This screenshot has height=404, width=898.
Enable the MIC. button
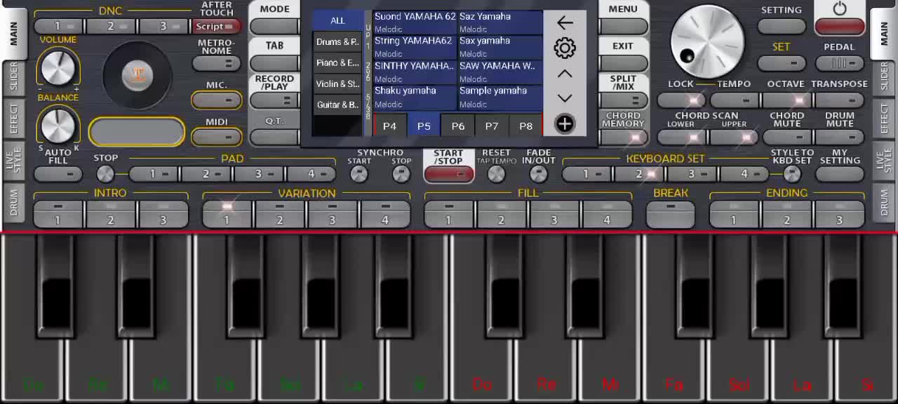coord(216,100)
